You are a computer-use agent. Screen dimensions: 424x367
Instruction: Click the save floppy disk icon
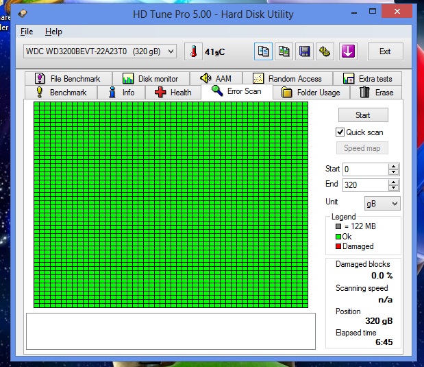pyautogui.click(x=305, y=51)
